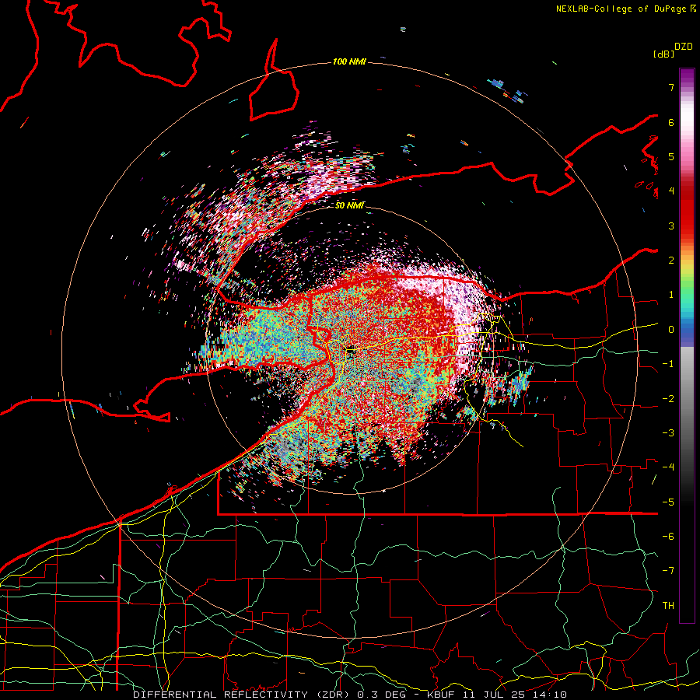This screenshot has width=700, height=700.
Task: Click the KBUF radar site marker at center
Action: tap(351, 351)
